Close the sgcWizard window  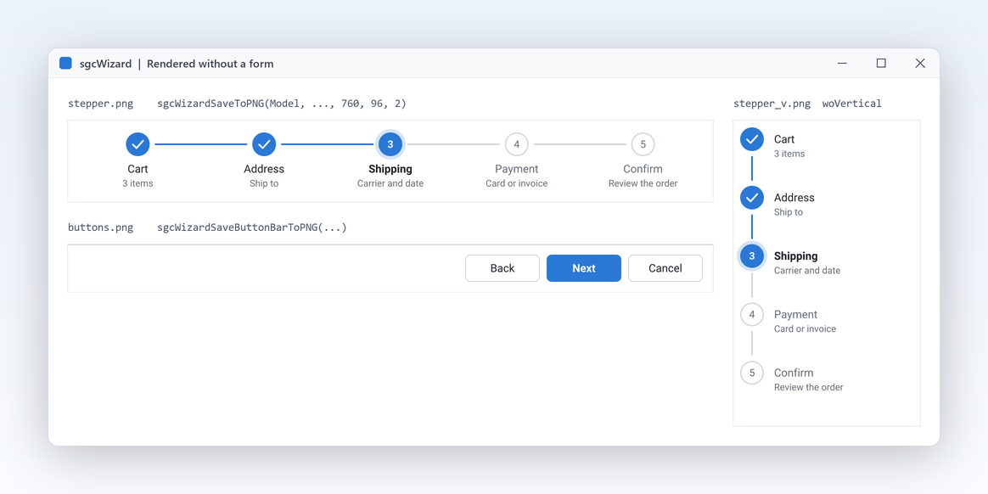920,63
